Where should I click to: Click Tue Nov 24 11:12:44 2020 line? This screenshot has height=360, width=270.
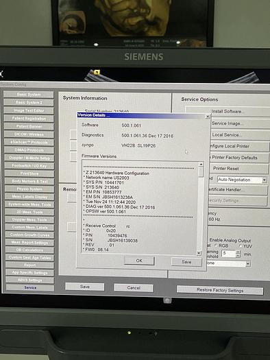click(110, 202)
